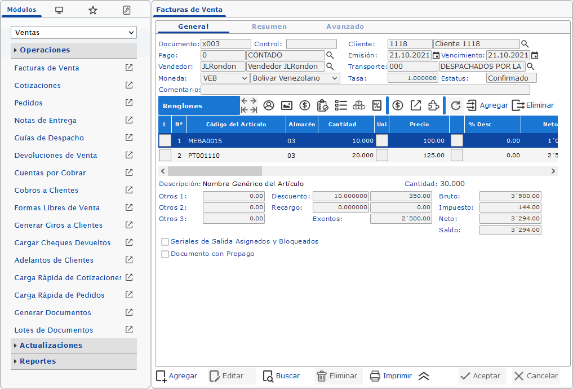Open Facturas de Venta in a new window icon
The height and width of the screenshot is (389, 573).
tap(129, 68)
